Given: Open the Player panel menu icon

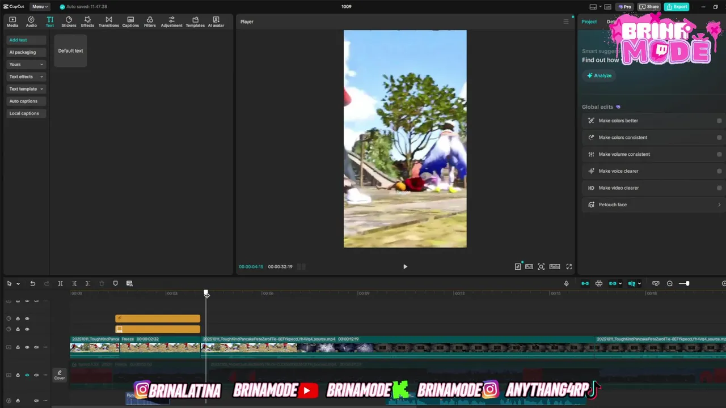Looking at the screenshot, I should (565, 22).
